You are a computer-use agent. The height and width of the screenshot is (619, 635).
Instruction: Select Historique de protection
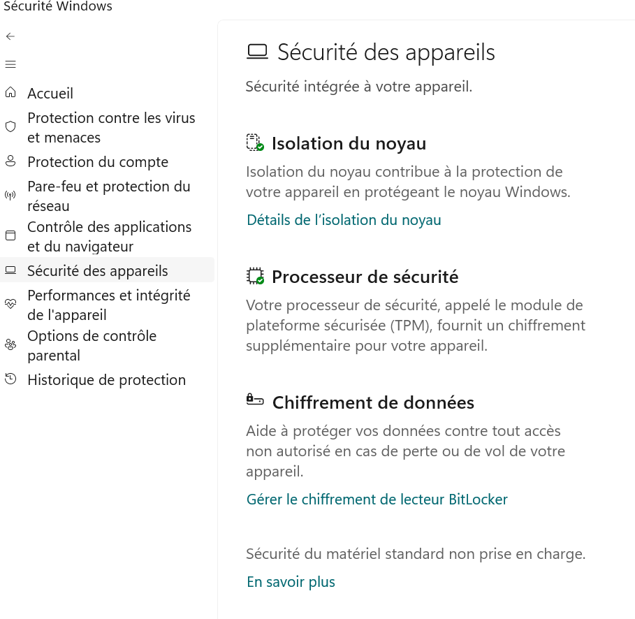[x=106, y=380]
